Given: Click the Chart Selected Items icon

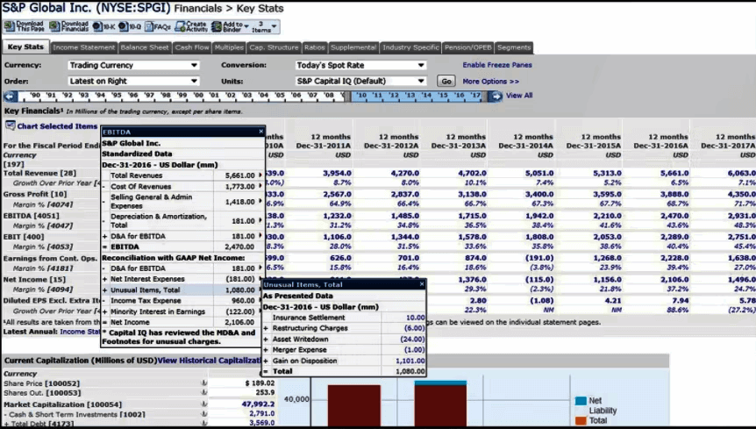Looking at the screenshot, I should coord(11,125).
